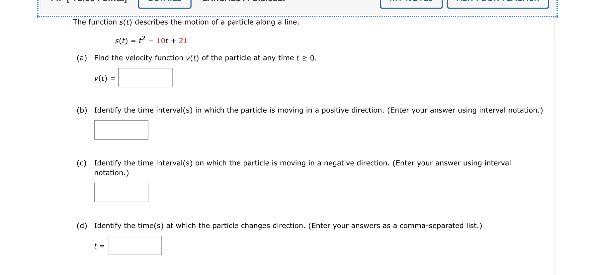Screen dimensions: 595x275
Task: Click the t = answer field for part (d)
Action: click(135, 245)
